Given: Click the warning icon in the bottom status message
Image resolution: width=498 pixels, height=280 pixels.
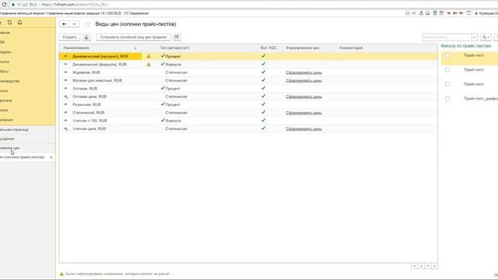Looking at the screenshot, I should click(61, 274).
